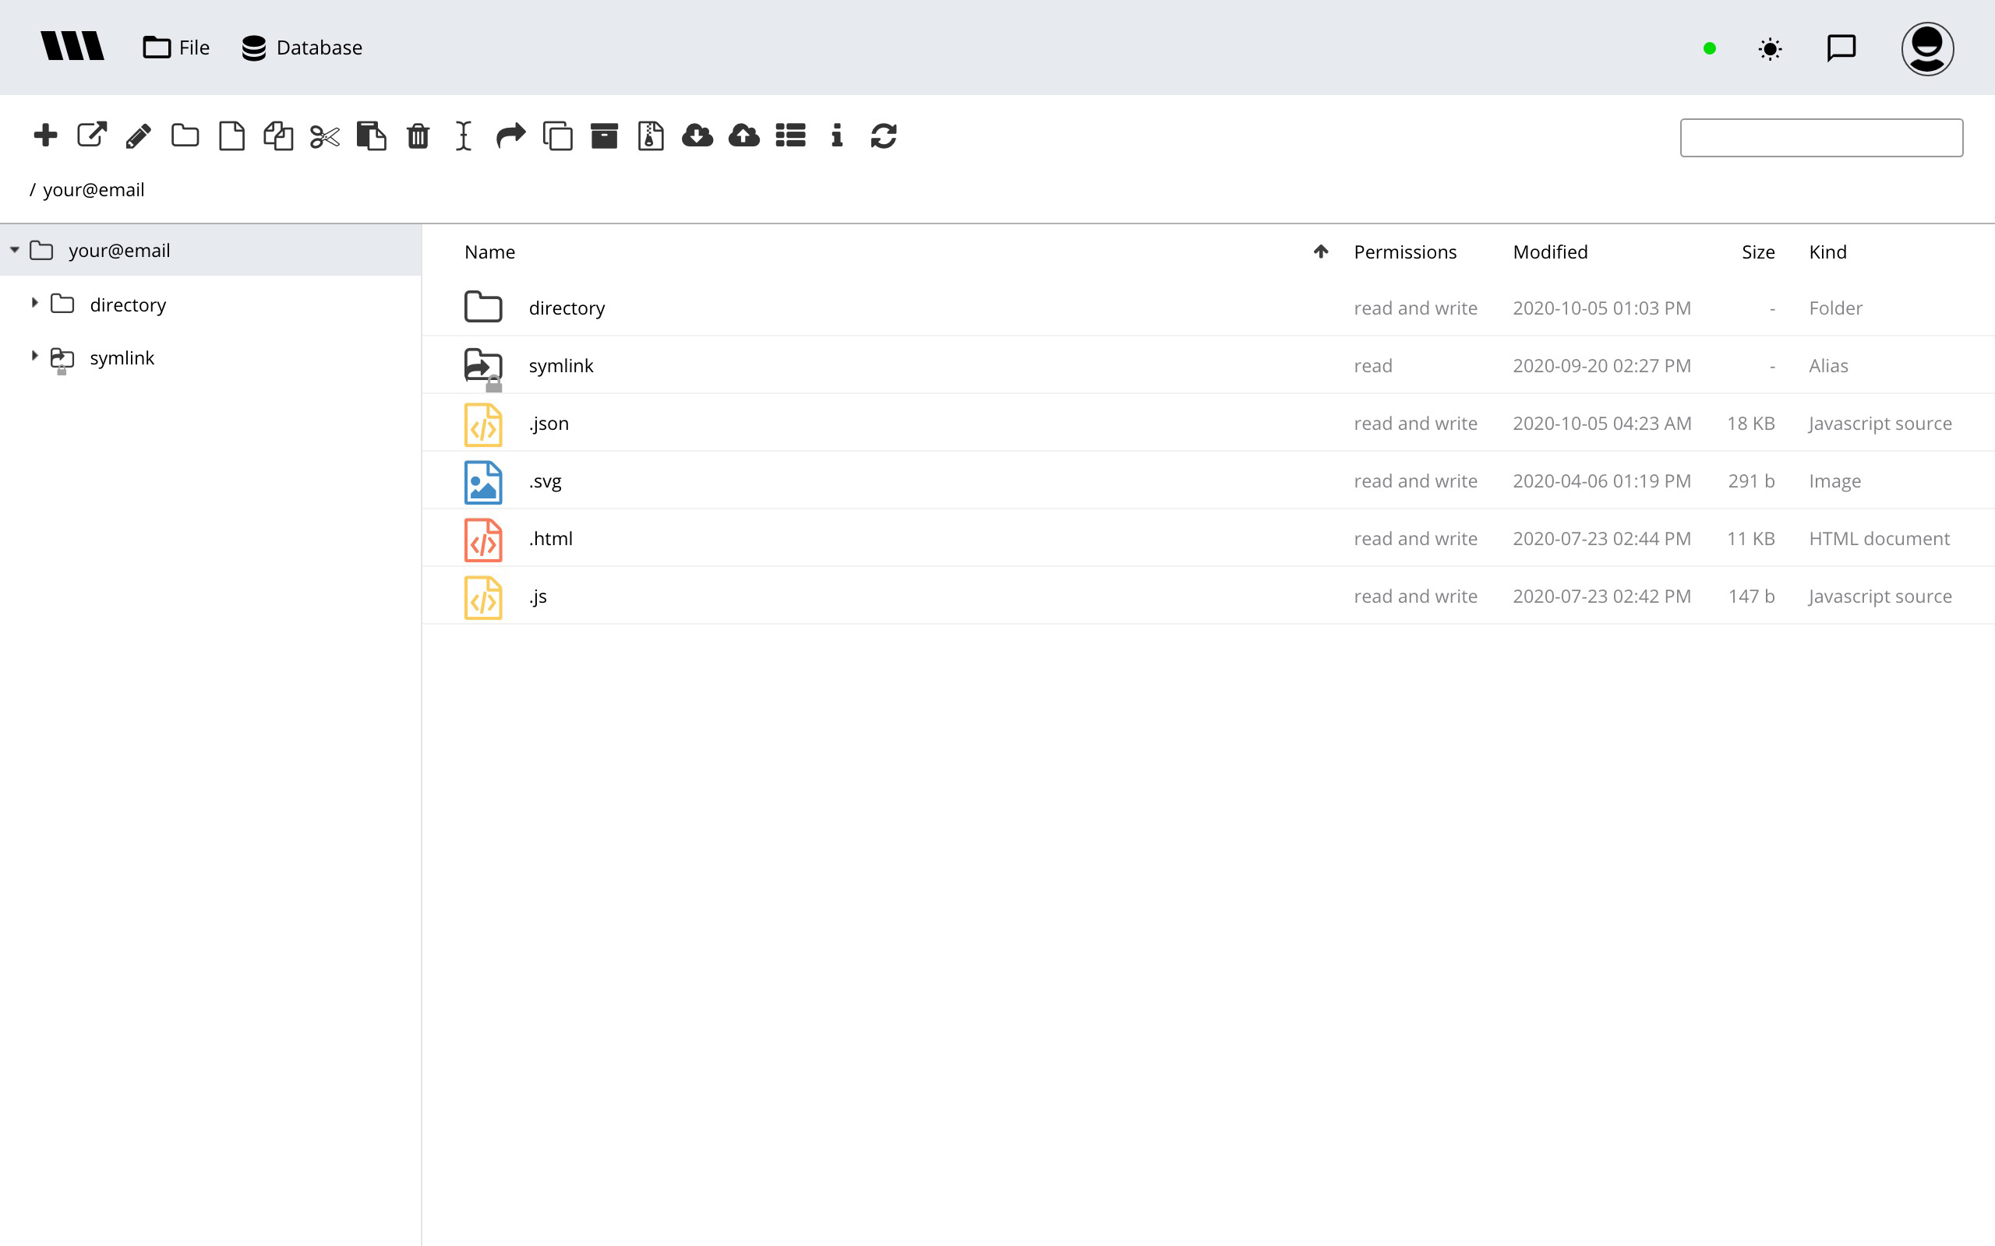Image resolution: width=1995 pixels, height=1246 pixels.
Task: Click the refresh reload icon
Action: tap(883, 136)
